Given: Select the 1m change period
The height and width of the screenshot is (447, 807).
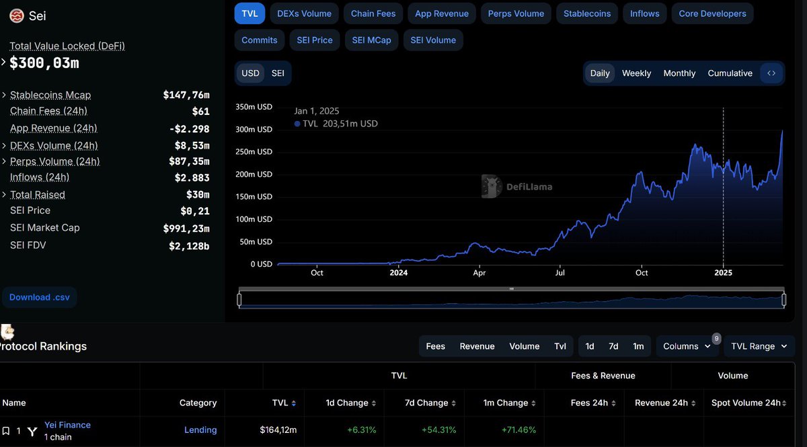Looking at the screenshot, I should [x=638, y=346].
